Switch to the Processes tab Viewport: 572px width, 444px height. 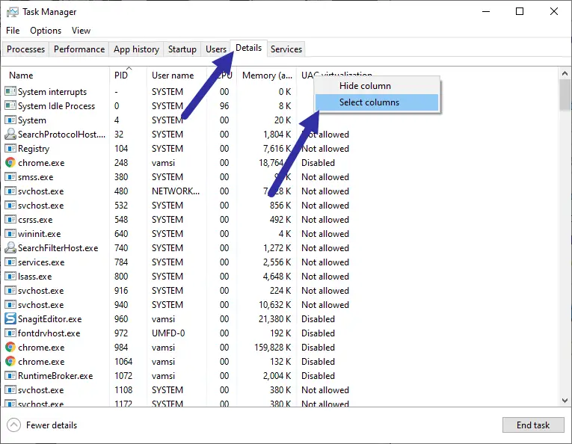coord(25,49)
